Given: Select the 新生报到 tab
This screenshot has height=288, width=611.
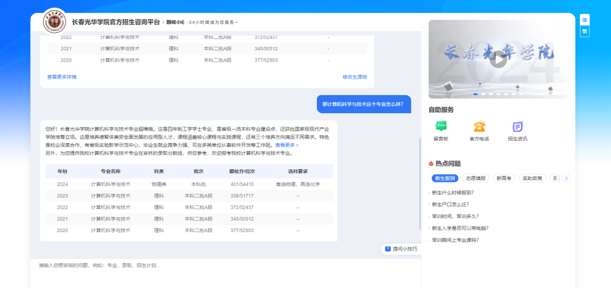Looking at the screenshot, I should (445, 178).
